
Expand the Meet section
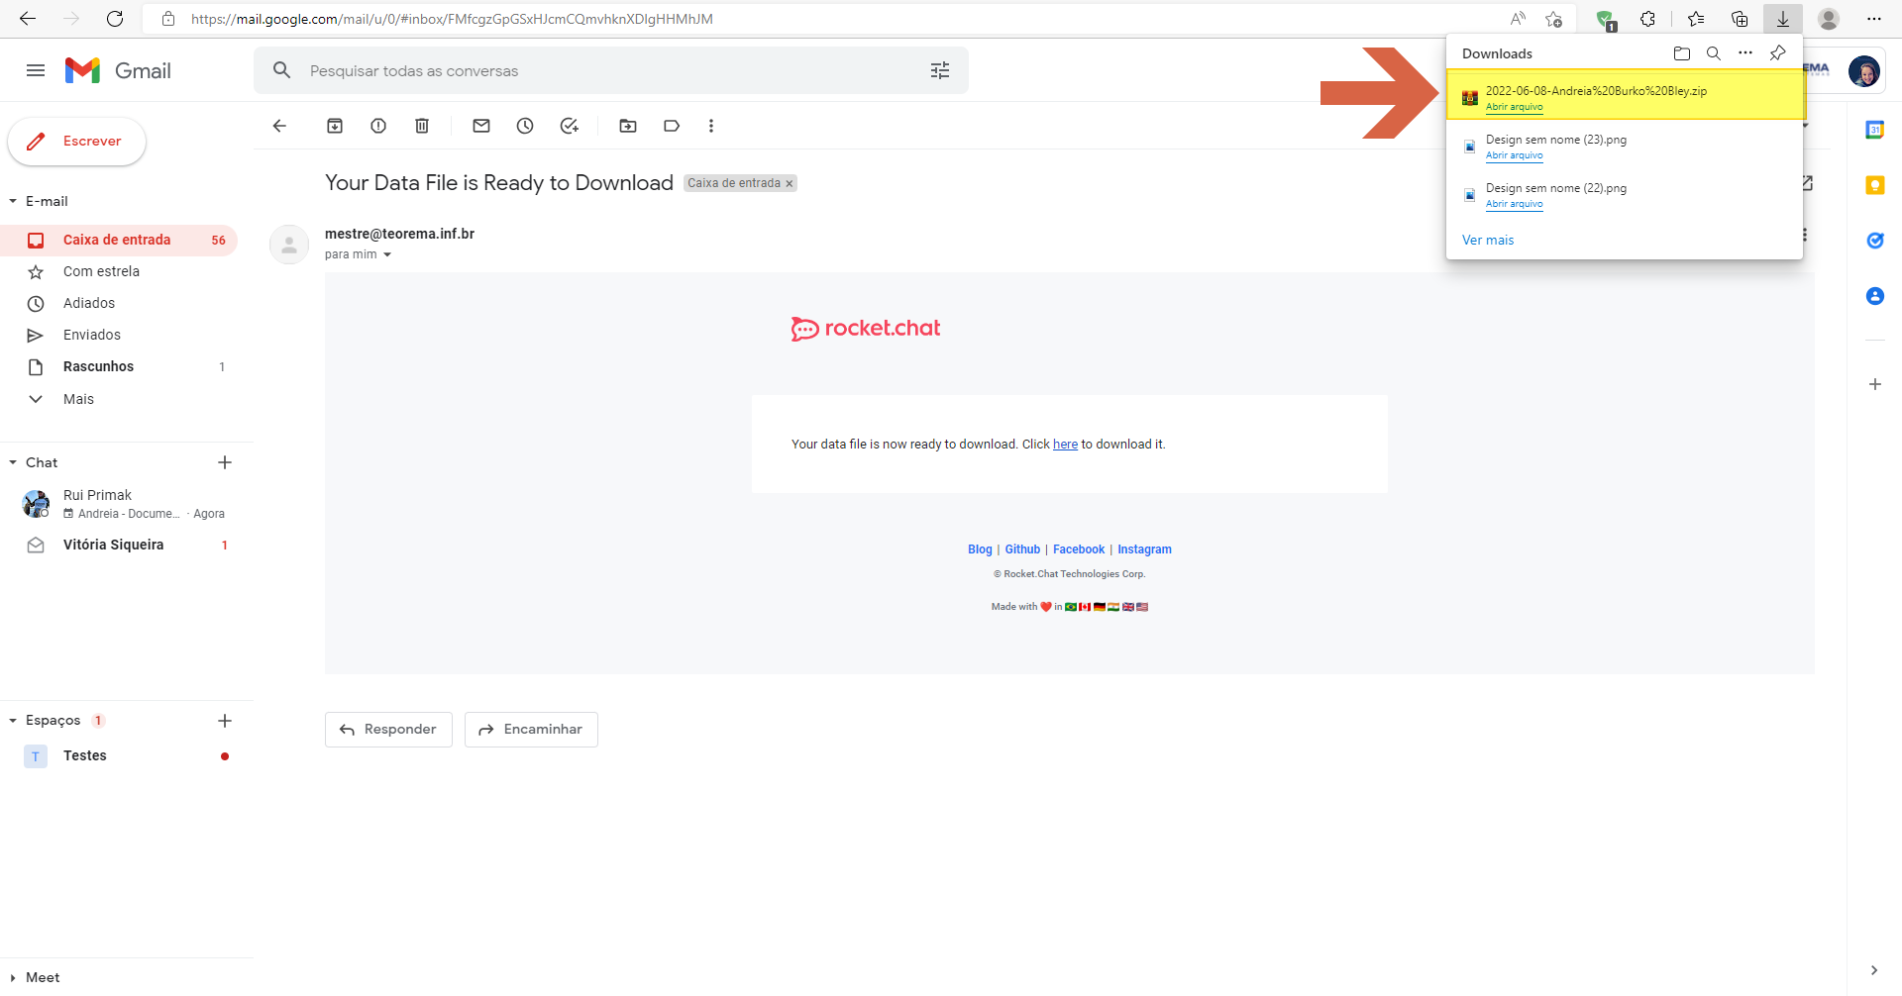tap(13, 977)
